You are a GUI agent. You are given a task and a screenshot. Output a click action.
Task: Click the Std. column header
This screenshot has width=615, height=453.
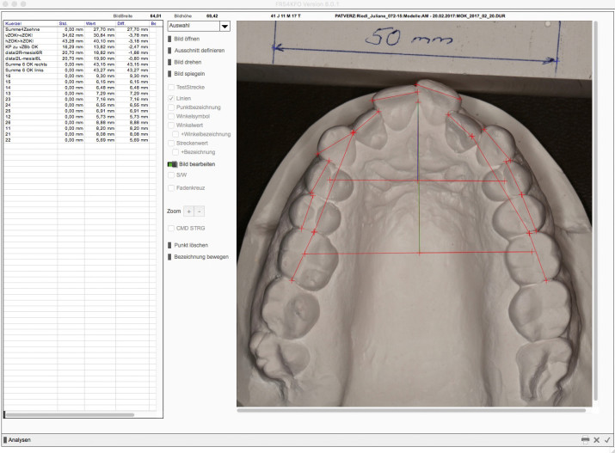point(71,23)
